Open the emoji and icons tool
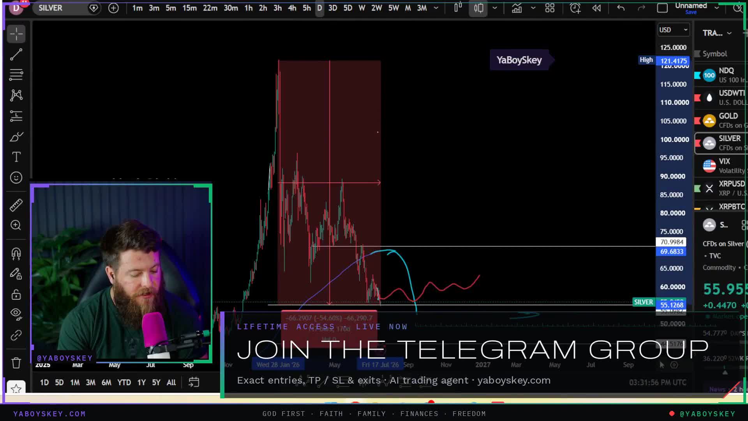748x421 pixels. pos(16,178)
